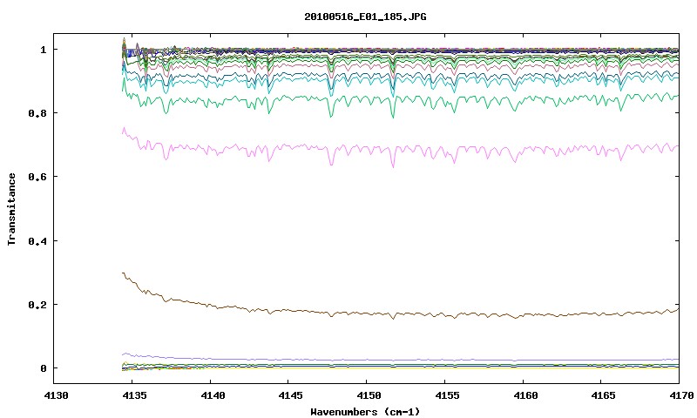Click the x-axis tick label 4165

603,394
